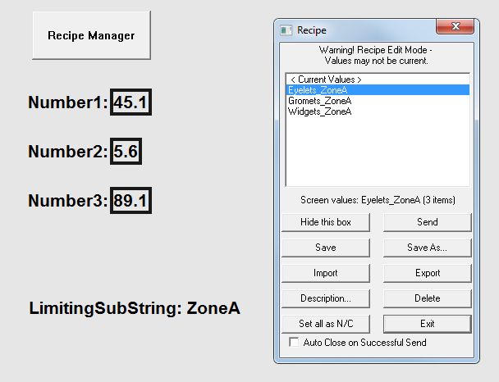
Task: Open the recipe Description editor
Action: 325,298
